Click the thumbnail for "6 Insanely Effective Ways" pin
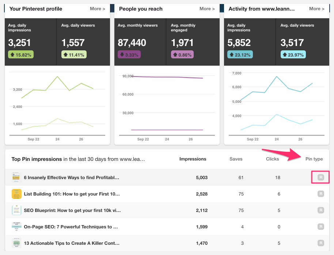This screenshot has height=255, width=334. click(16, 178)
